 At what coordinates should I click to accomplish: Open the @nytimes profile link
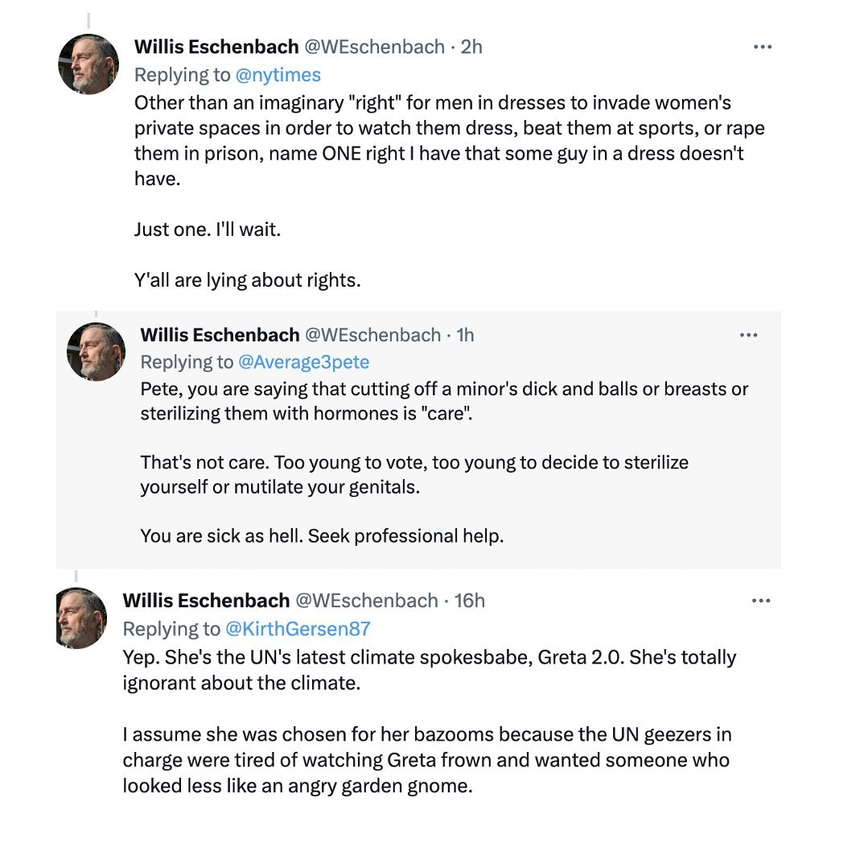click(278, 75)
